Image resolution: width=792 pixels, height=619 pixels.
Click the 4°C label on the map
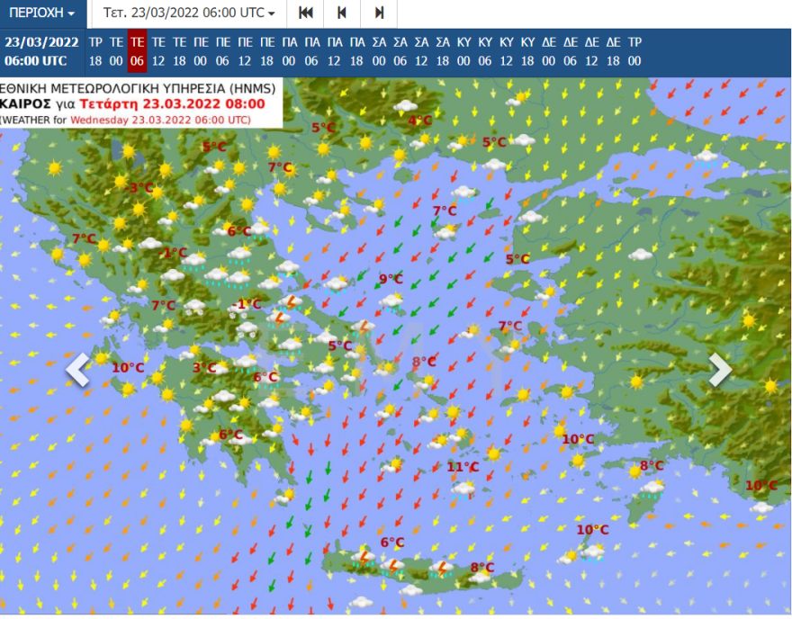419,121
